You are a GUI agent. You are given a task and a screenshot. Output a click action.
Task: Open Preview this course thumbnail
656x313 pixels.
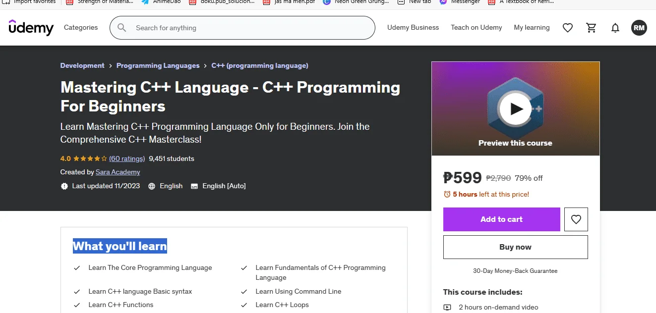point(516,108)
